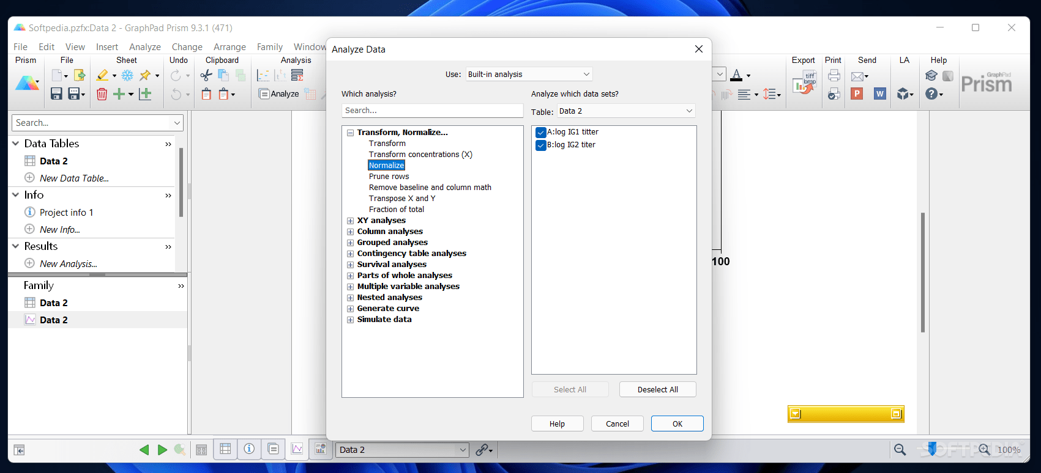Viewport: 1041px width, 473px height.
Task: Close the Analyze Data dialog
Action: [699, 49]
